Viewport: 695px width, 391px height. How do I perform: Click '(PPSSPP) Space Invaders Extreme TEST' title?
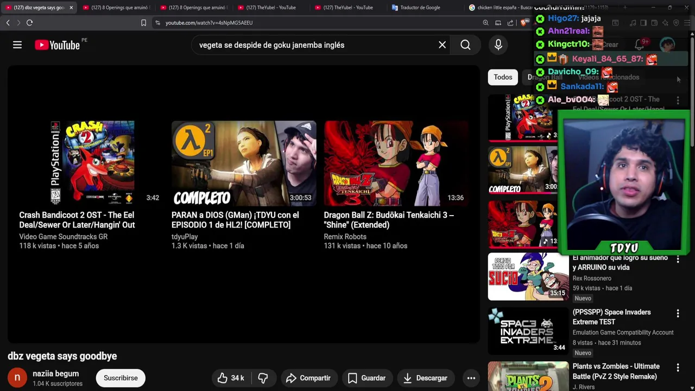pyautogui.click(x=611, y=317)
